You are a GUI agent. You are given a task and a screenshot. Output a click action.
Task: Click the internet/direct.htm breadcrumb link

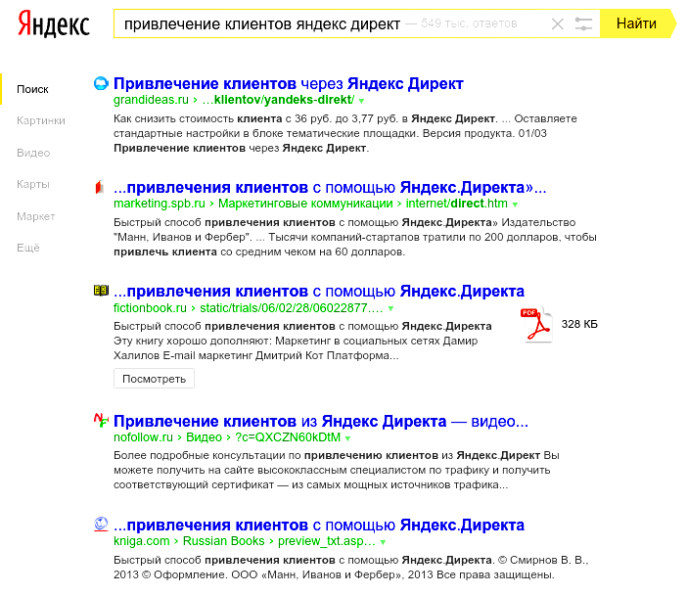coord(457,204)
